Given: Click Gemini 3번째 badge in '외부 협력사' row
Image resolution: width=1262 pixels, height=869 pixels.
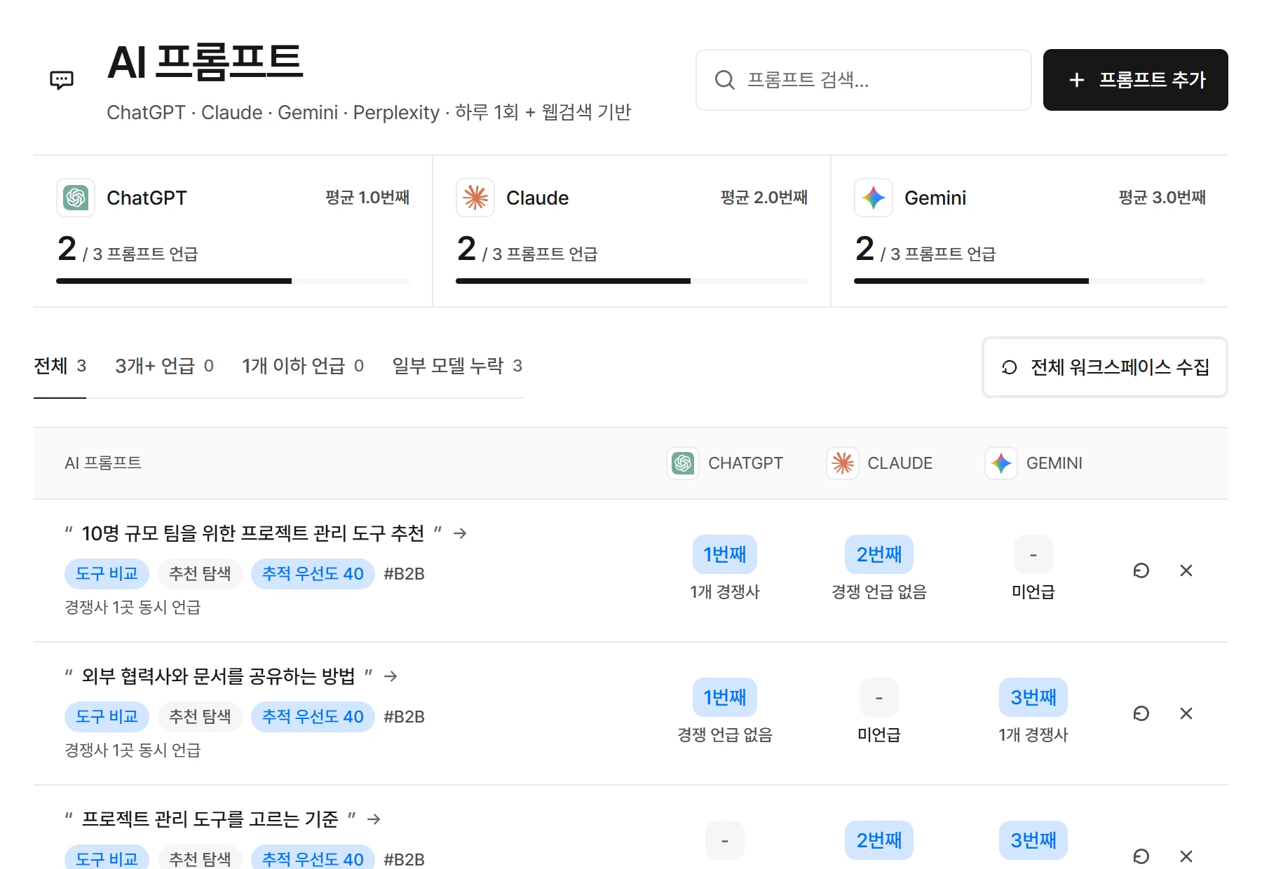Looking at the screenshot, I should point(1033,697).
